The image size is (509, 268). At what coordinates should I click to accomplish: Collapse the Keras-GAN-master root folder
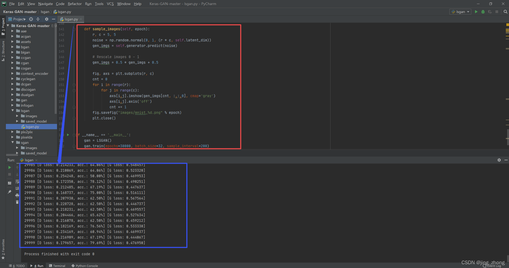point(8,26)
